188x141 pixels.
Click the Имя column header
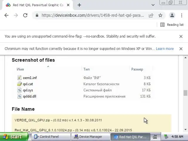[20, 69]
